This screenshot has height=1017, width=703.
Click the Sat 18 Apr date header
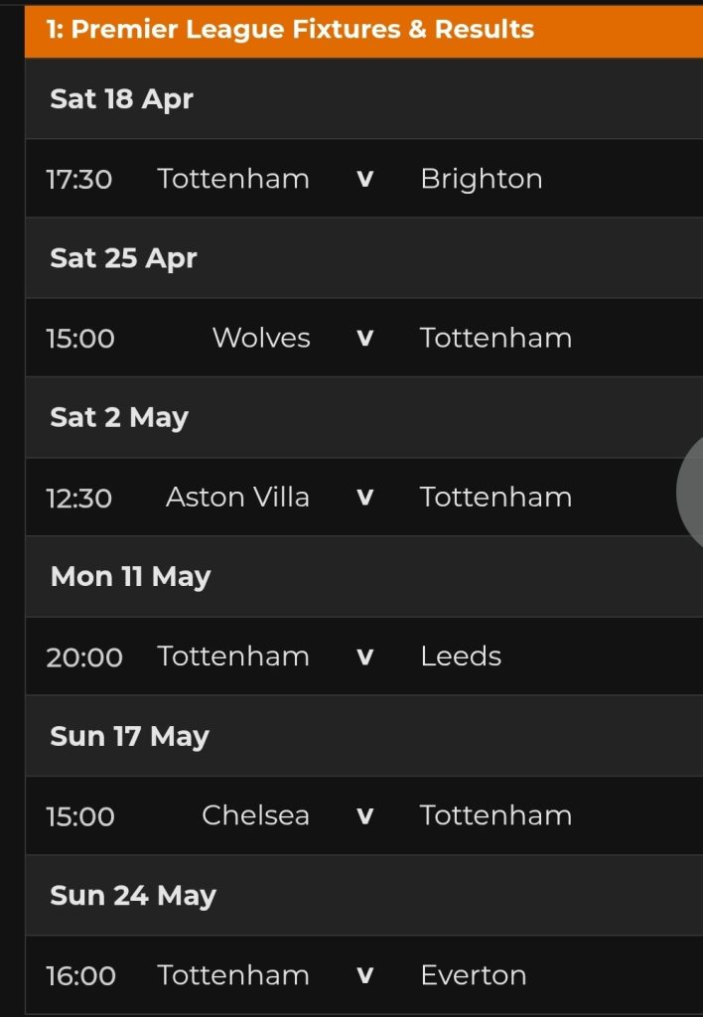click(x=121, y=99)
